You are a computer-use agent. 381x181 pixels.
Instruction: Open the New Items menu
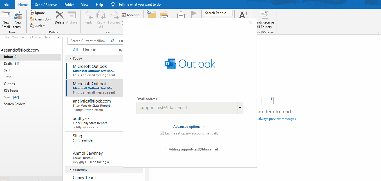(x=18, y=20)
